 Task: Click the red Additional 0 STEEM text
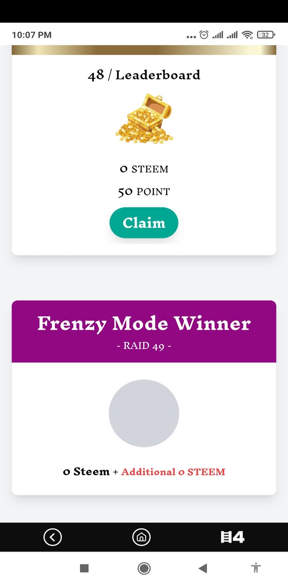click(x=173, y=472)
